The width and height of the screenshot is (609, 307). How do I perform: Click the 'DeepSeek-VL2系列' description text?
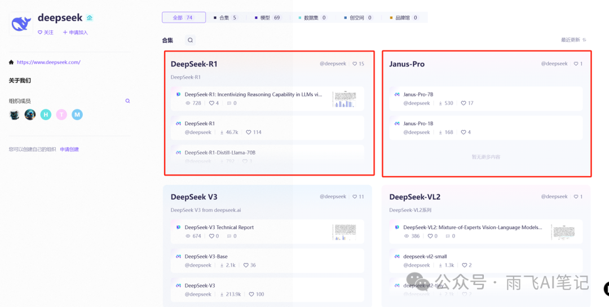(x=410, y=210)
